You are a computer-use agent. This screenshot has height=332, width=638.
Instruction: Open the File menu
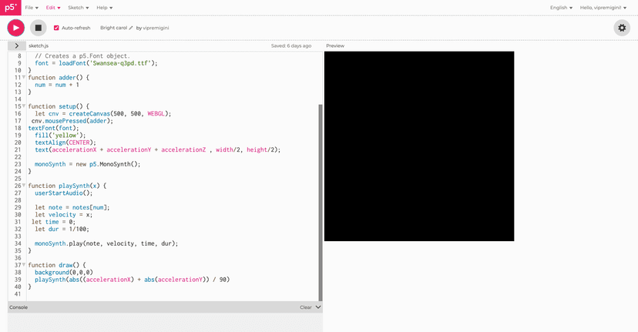pos(31,8)
